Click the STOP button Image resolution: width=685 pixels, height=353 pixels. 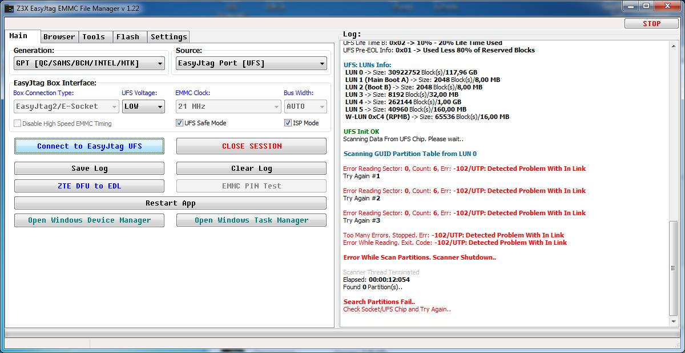point(652,24)
